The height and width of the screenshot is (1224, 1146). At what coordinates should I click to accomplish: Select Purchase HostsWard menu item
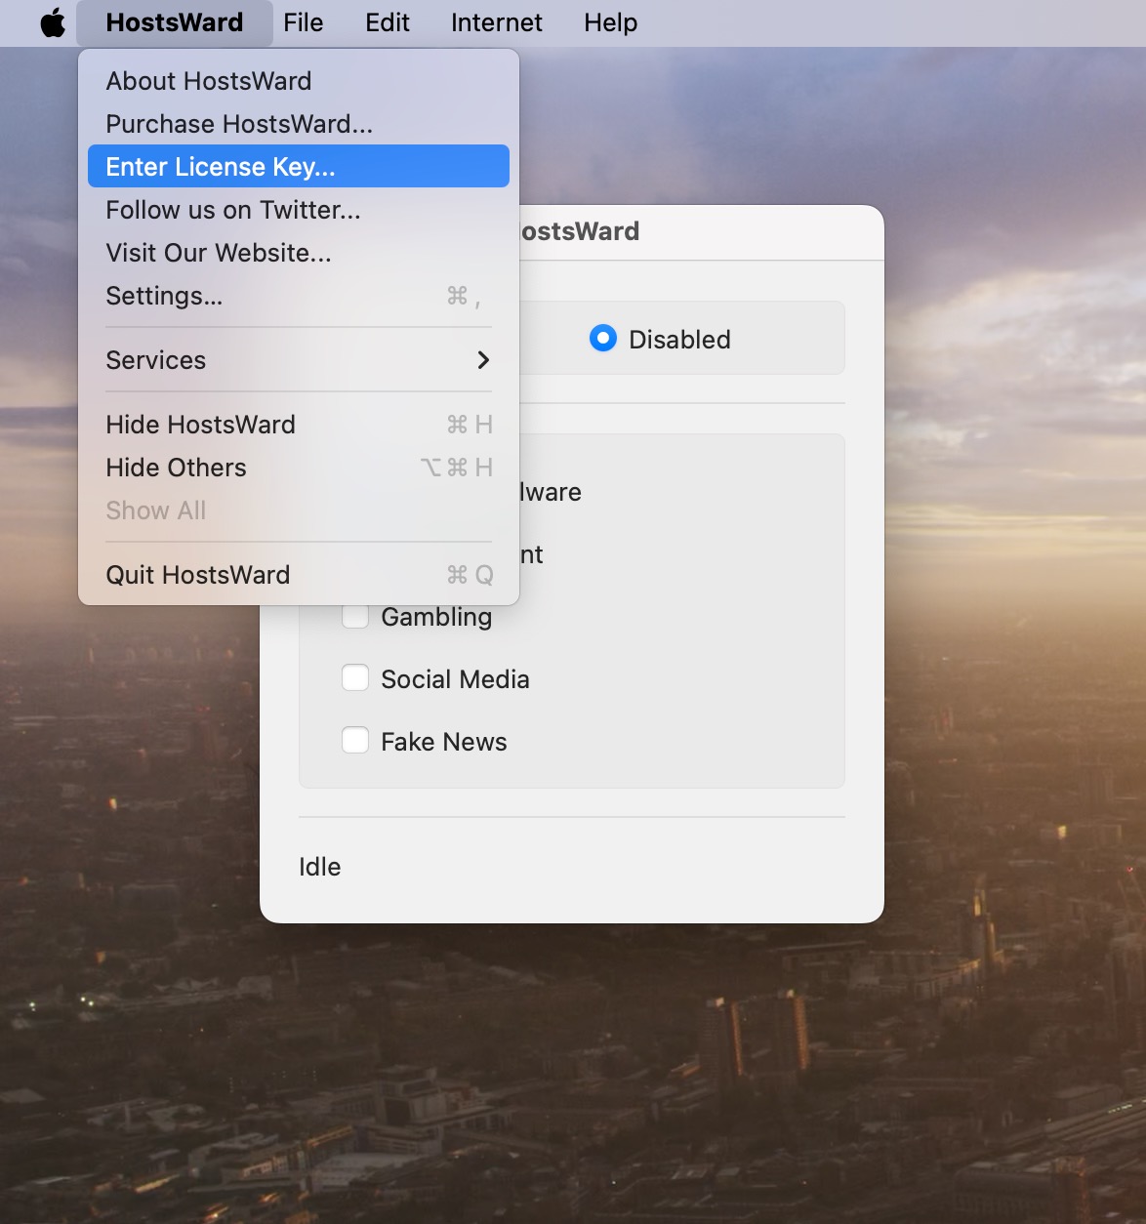pos(239,124)
